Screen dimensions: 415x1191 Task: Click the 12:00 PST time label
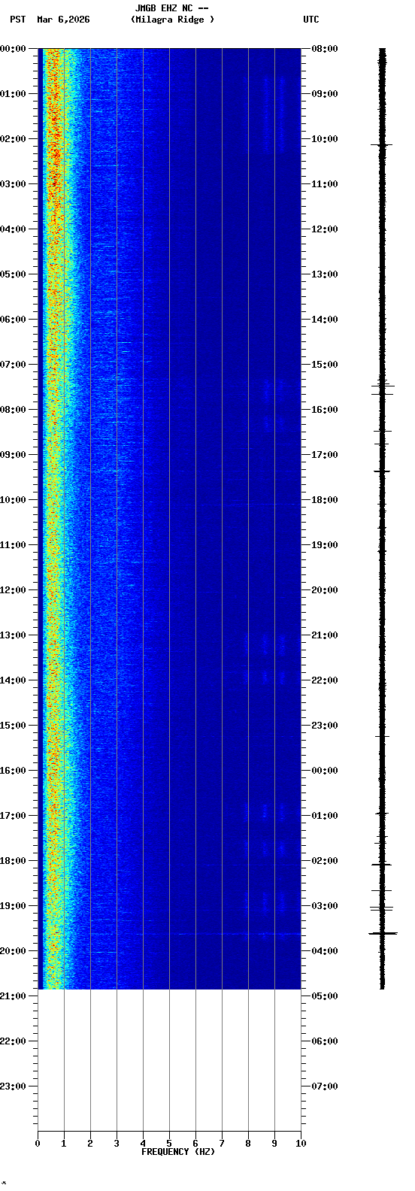coord(13,590)
